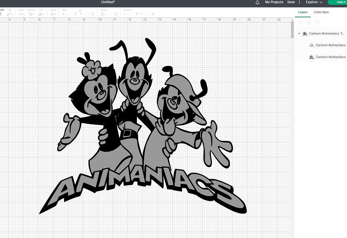Open the Offset tool
Image resolution: width=347 pixels, height=238 pixels.
coord(52,14)
